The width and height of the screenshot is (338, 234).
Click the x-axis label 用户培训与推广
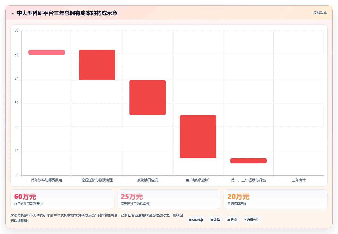[x=198, y=180]
